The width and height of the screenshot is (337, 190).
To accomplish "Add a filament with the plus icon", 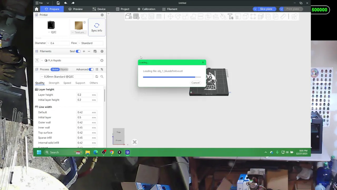I will tap(84, 51).
